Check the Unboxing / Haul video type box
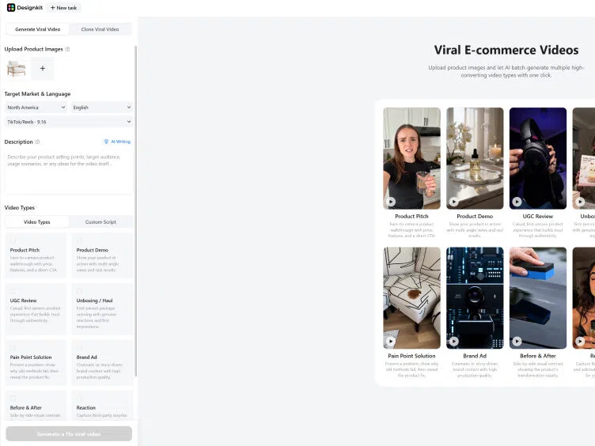 80,291
